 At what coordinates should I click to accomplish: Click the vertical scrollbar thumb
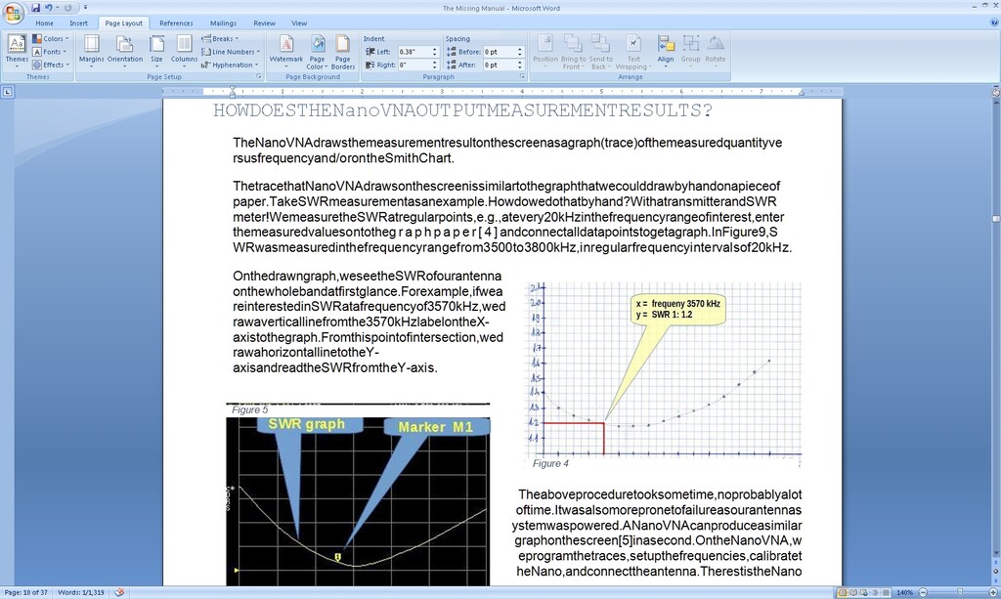tap(995, 219)
